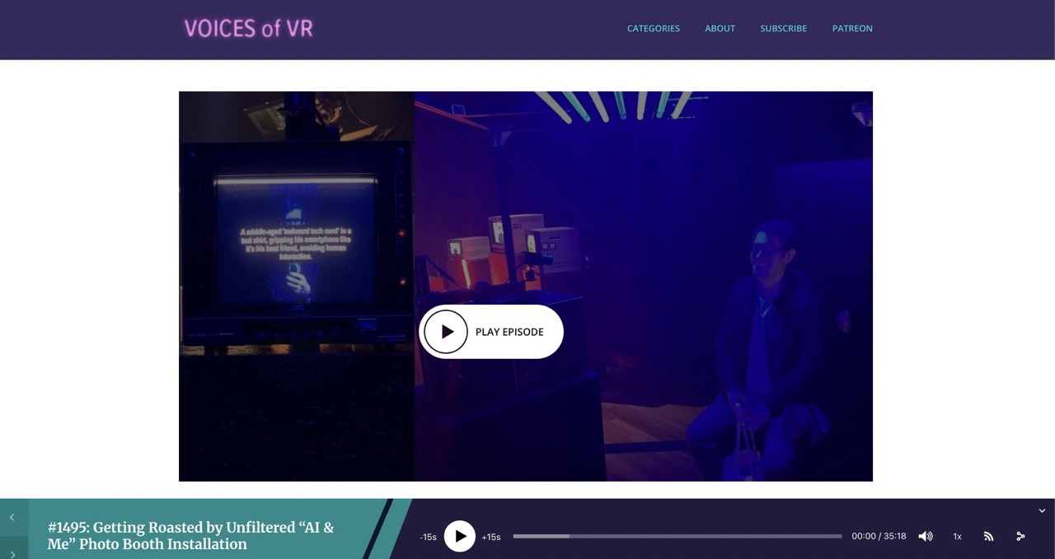Screen dimensions: 1055x559
Task: Click the Voices of VR logo
Action: point(248,29)
